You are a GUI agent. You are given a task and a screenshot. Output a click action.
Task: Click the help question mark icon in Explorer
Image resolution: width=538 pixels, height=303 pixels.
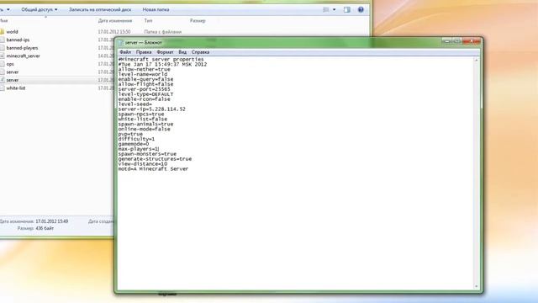361,9
